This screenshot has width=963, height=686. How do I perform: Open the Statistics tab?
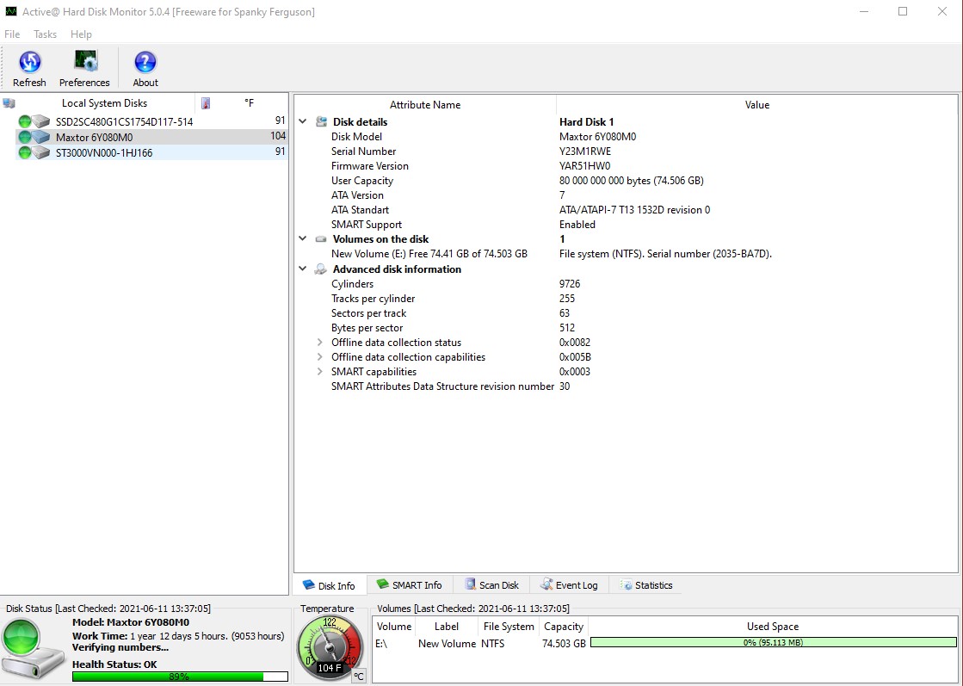point(646,584)
